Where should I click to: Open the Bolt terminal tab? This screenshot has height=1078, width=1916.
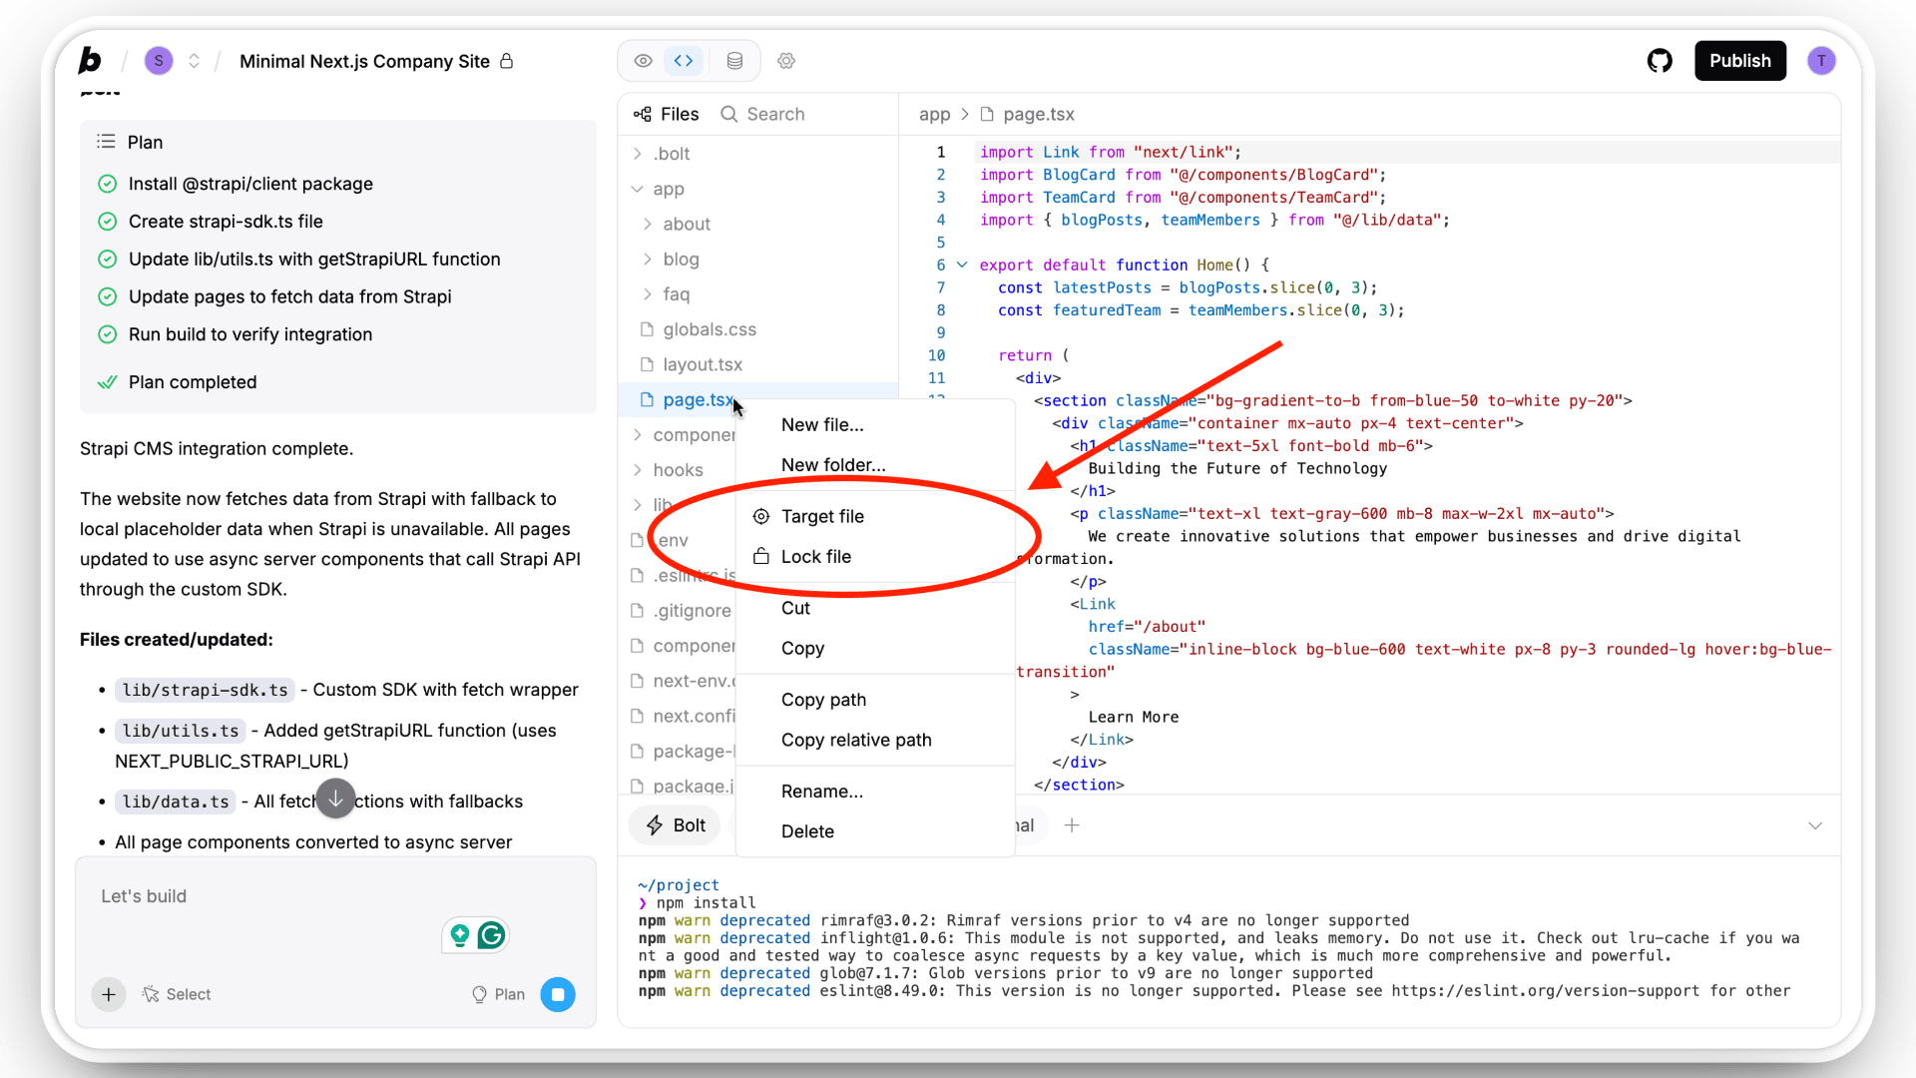coord(676,825)
